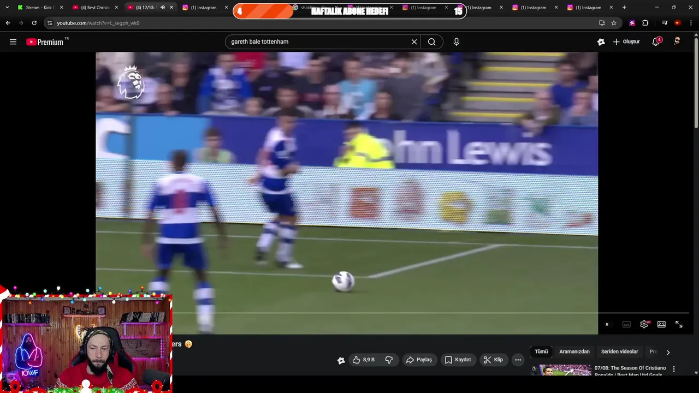This screenshot has height=393, width=699.
Task: Toggle theater mode in the player
Action: [661, 324]
